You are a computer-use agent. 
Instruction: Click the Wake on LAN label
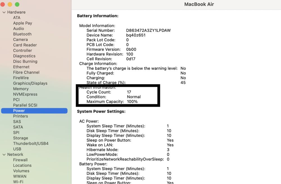coord(100,145)
